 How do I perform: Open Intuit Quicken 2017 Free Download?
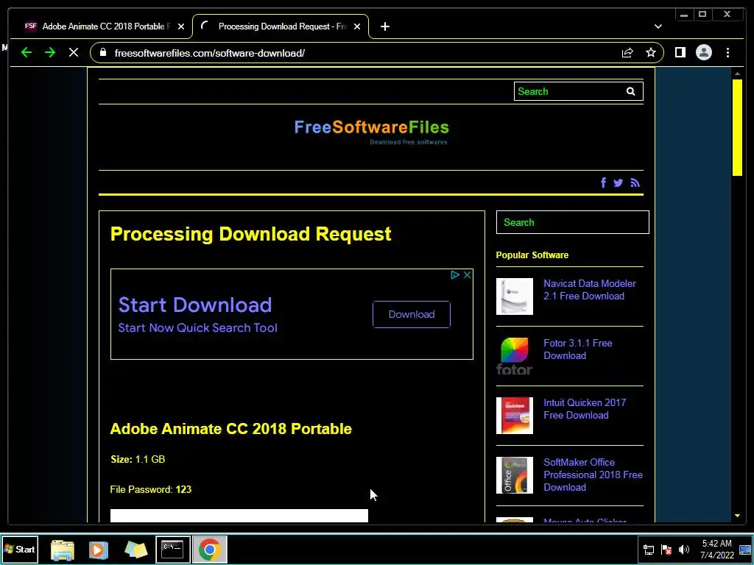coord(585,409)
